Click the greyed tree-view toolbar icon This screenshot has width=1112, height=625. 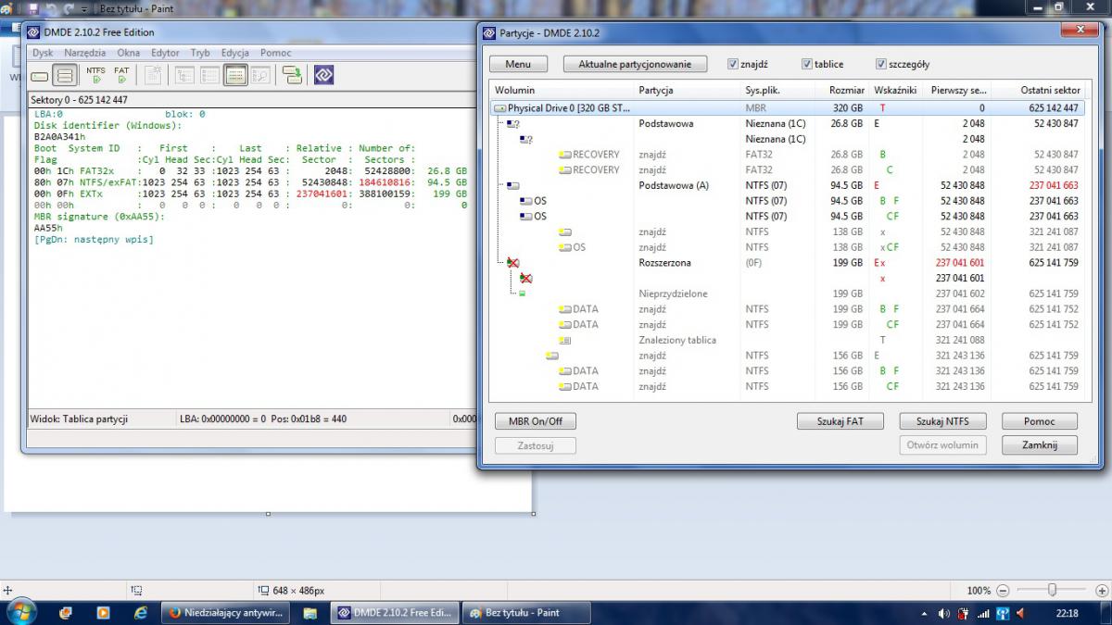pyautogui.click(x=185, y=75)
